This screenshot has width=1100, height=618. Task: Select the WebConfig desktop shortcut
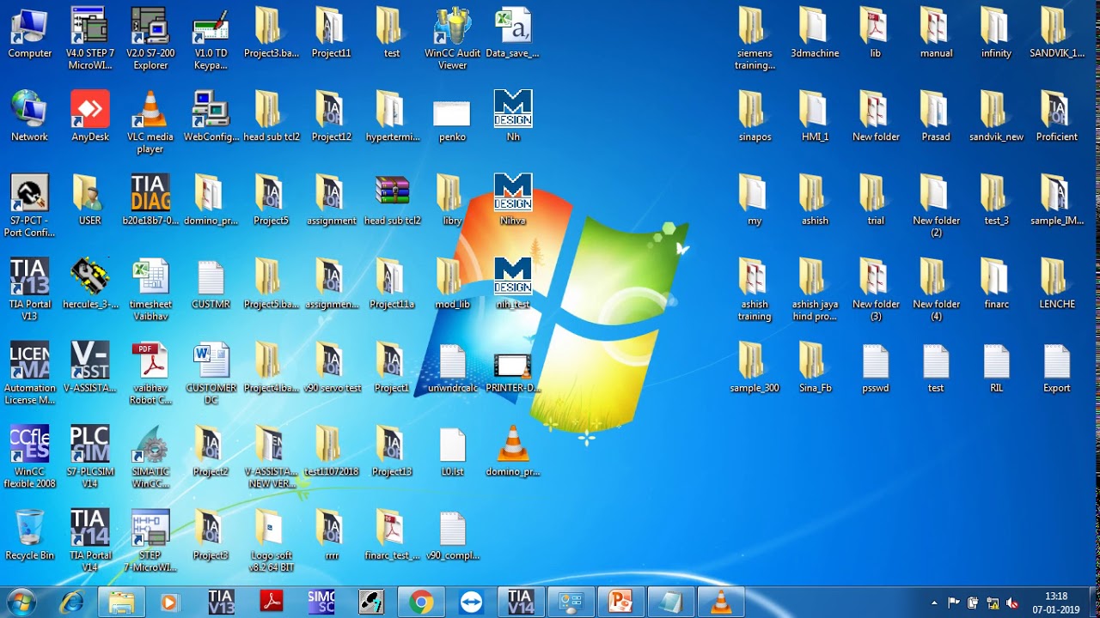(211, 118)
